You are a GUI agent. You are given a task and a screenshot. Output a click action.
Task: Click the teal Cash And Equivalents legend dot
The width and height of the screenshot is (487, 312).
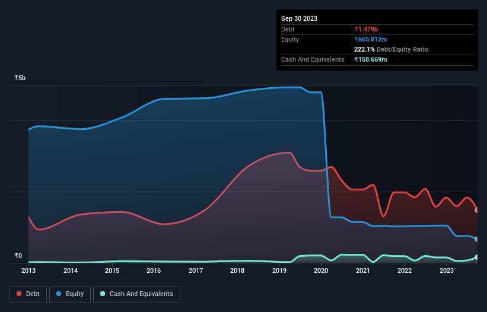click(x=103, y=294)
